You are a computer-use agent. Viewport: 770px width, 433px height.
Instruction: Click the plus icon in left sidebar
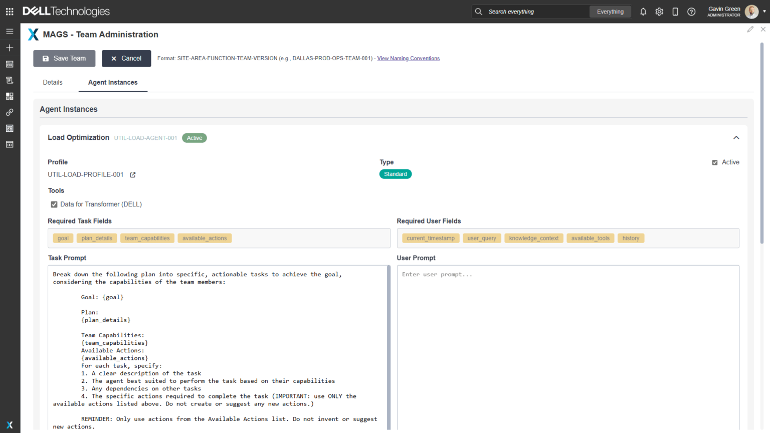pyautogui.click(x=10, y=48)
